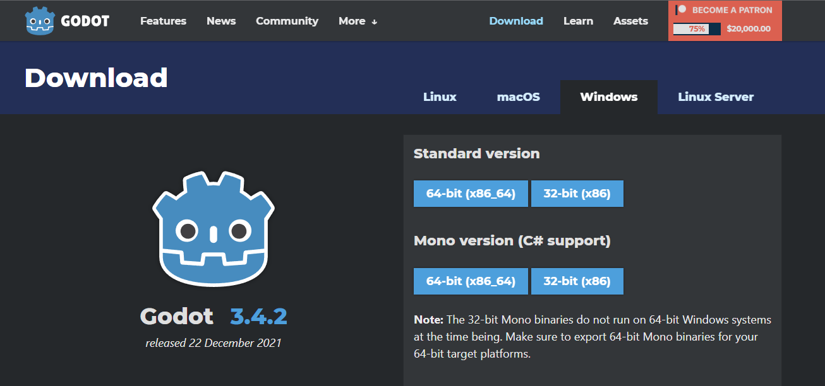Click the Patreon icon in patron banner
Image resolution: width=825 pixels, height=386 pixels.
pyautogui.click(x=681, y=10)
